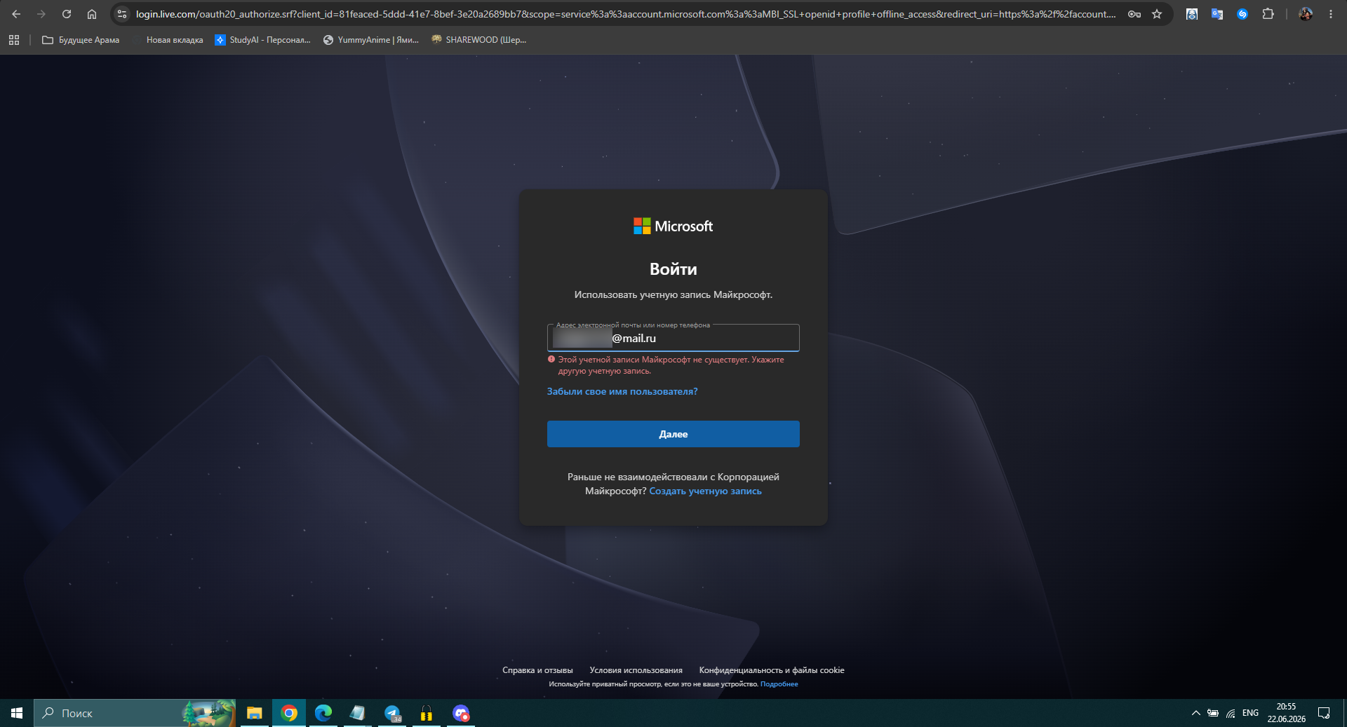The height and width of the screenshot is (727, 1347).
Task: Go back to the previous page
Action: [16, 14]
